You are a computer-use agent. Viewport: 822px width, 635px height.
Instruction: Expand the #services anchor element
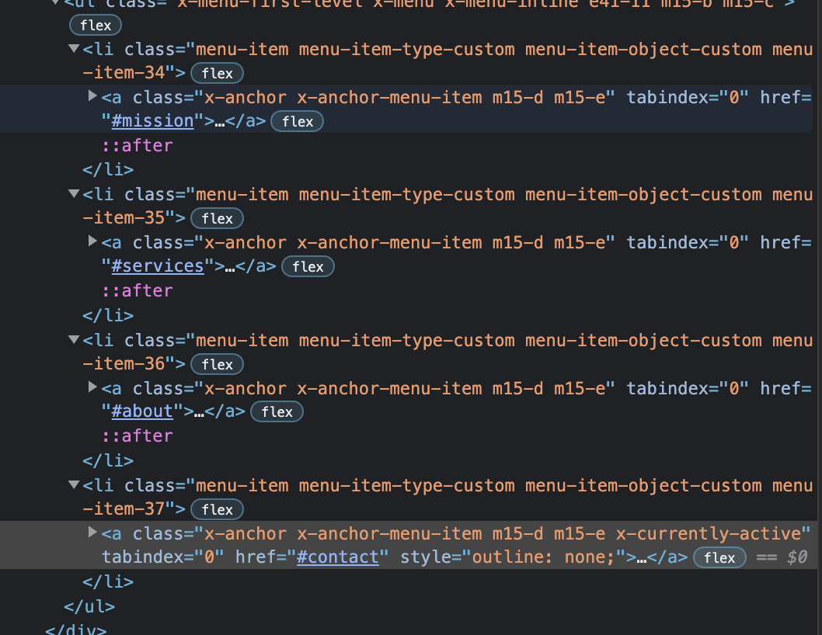coord(93,242)
